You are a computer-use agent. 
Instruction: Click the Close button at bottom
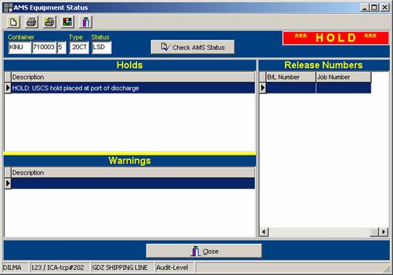click(x=204, y=250)
